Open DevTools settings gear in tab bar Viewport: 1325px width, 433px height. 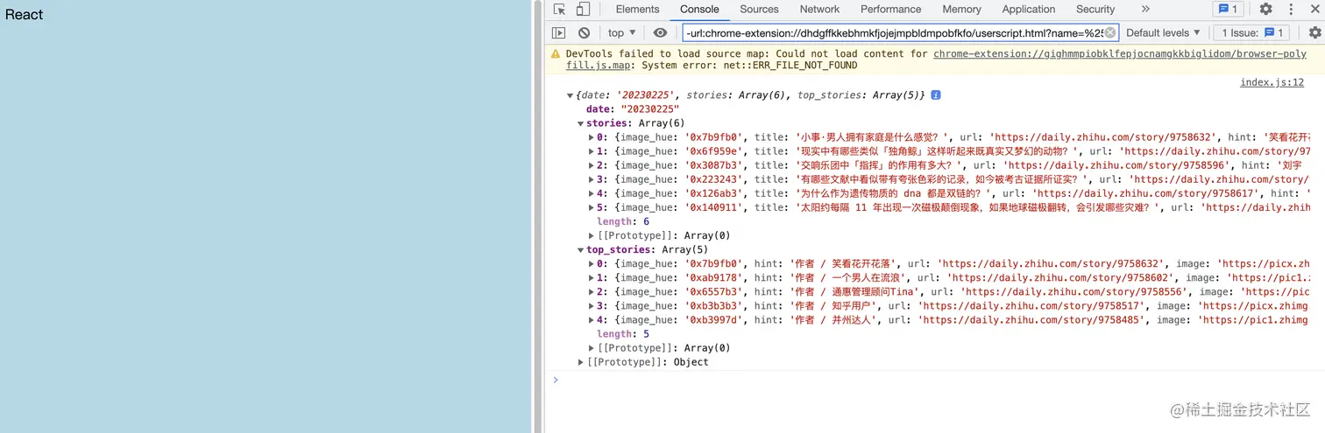point(1265,9)
